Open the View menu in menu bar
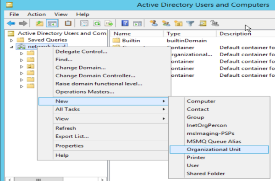Screen dimensions: 275x181 [61, 14]
